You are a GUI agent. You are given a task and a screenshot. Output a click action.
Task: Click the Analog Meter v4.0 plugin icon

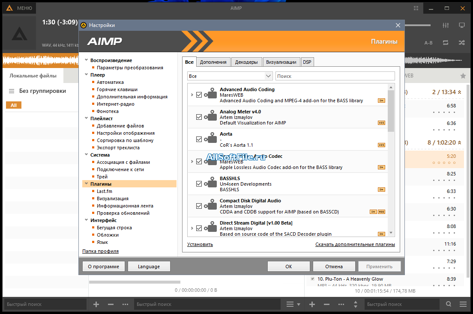210,116
